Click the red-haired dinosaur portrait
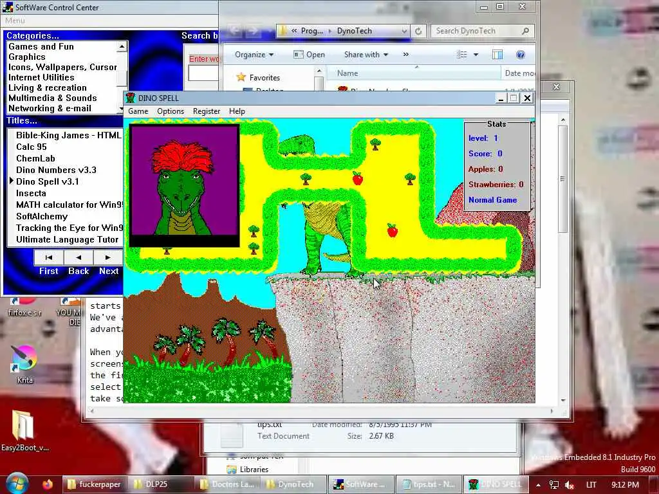The width and height of the screenshot is (659, 494). pyautogui.click(x=185, y=185)
